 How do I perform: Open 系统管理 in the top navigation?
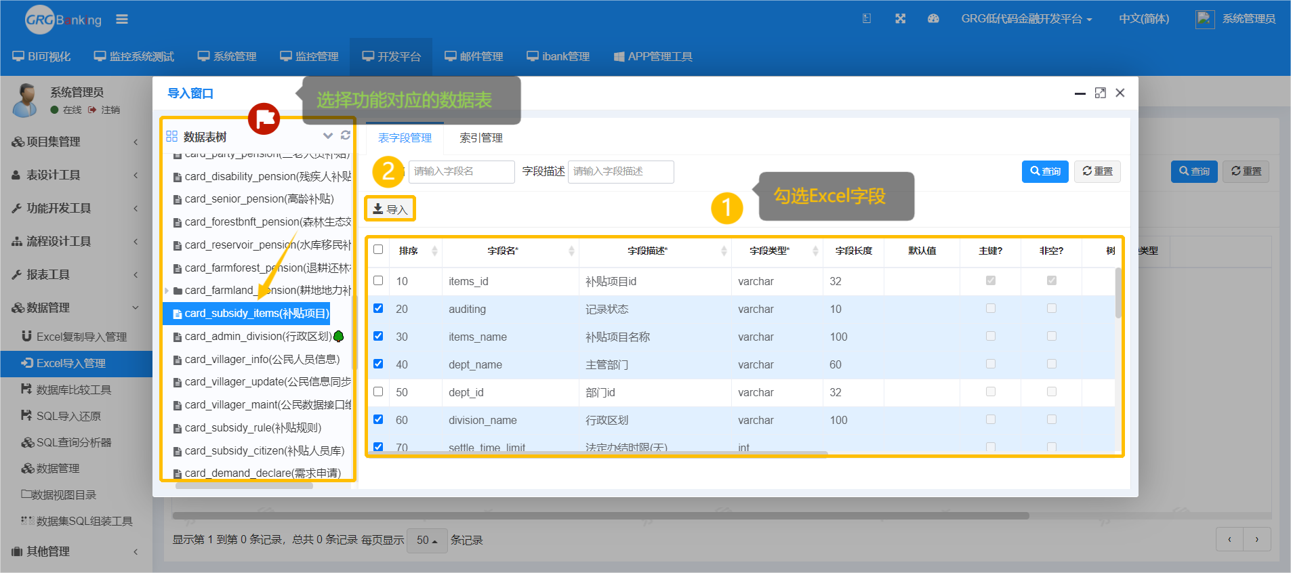pyautogui.click(x=227, y=56)
